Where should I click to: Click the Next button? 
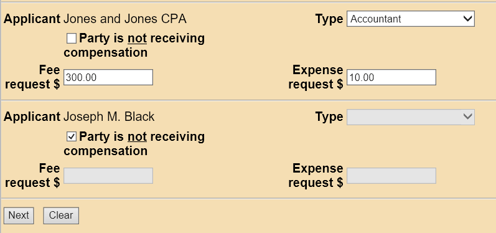tap(19, 216)
